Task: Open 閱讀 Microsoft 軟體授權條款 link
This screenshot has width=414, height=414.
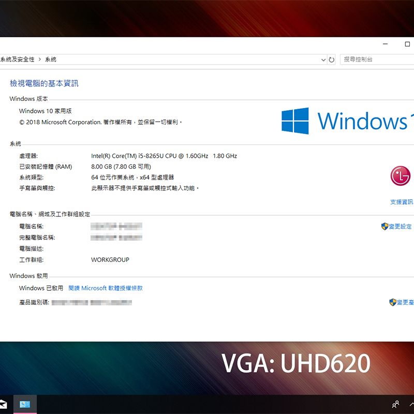Action: [x=106, y=288]
